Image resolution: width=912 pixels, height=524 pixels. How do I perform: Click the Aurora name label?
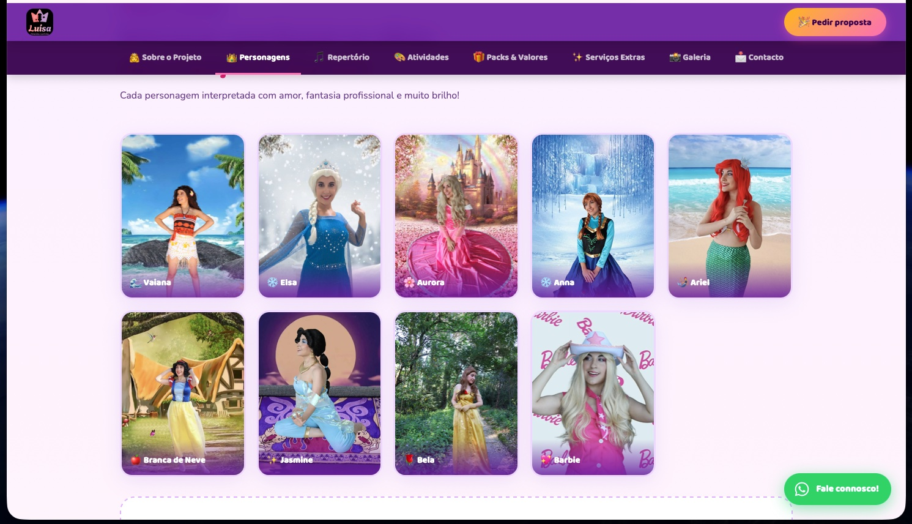pos(431,283)
